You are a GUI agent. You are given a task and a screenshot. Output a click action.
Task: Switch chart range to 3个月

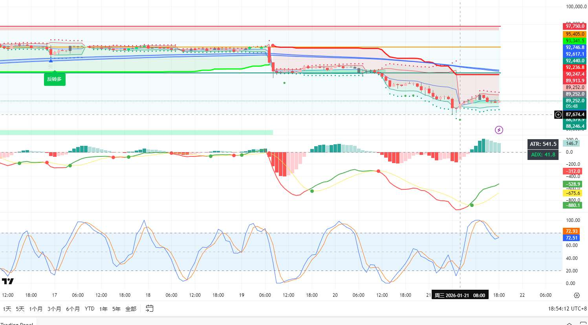pos(54,309)
